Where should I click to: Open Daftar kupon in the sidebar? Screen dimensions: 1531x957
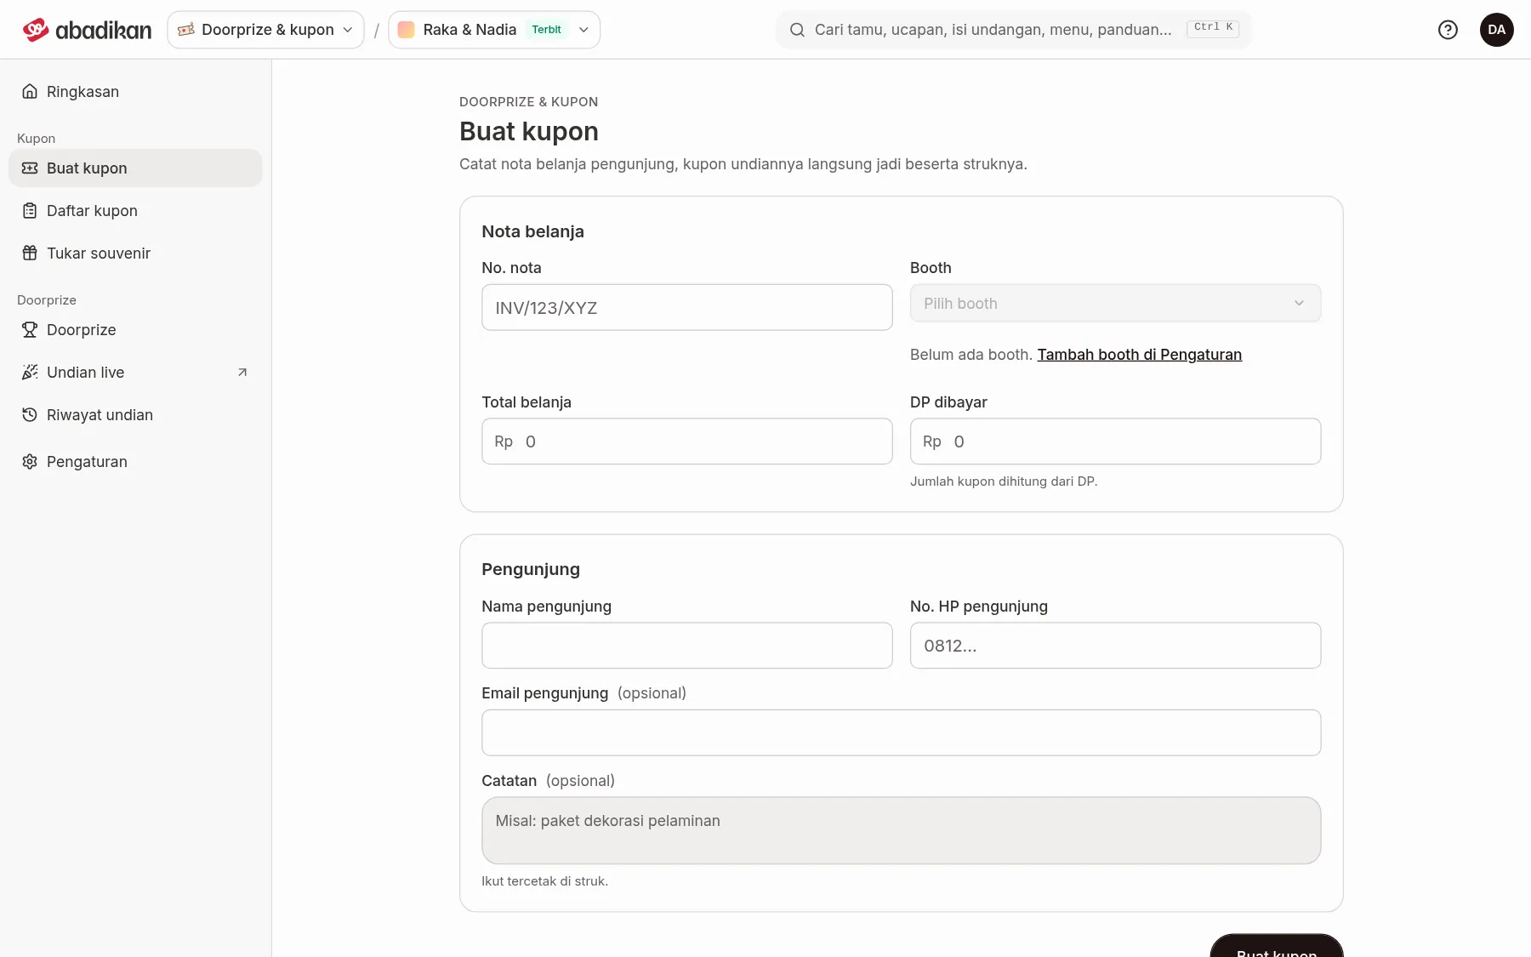[135, 210]
